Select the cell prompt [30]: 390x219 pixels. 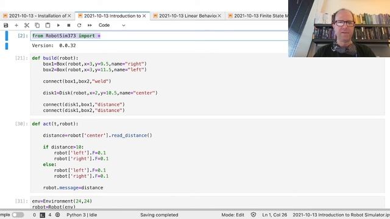[x=21, y=123]
